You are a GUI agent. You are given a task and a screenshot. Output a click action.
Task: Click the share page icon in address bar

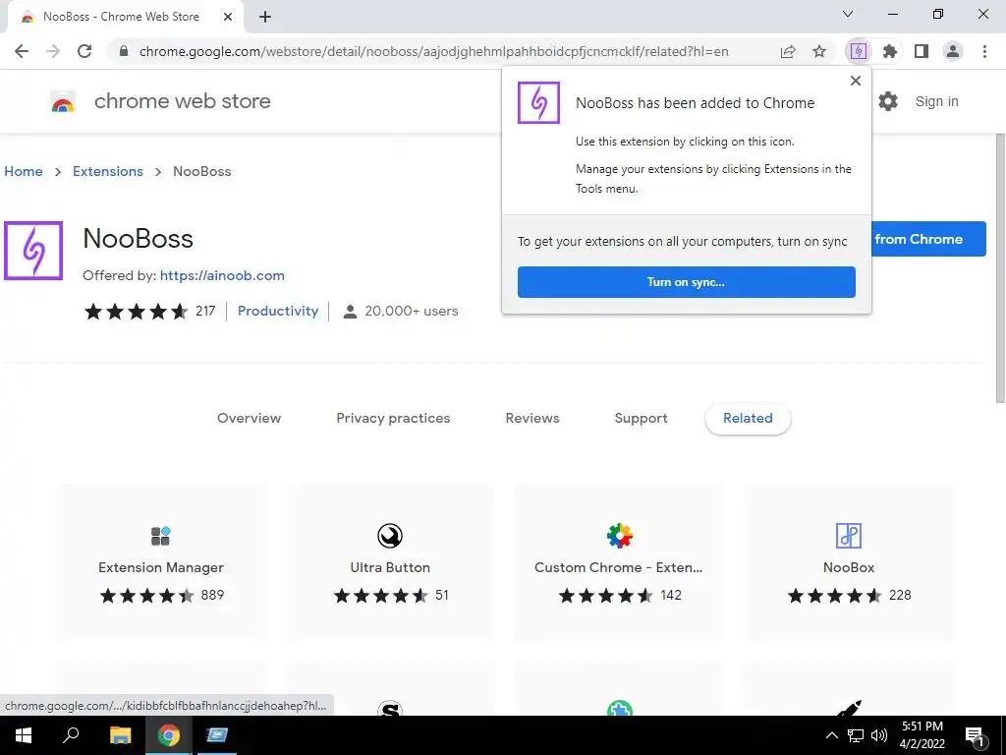pyautogui.click(x=788, y=51)
